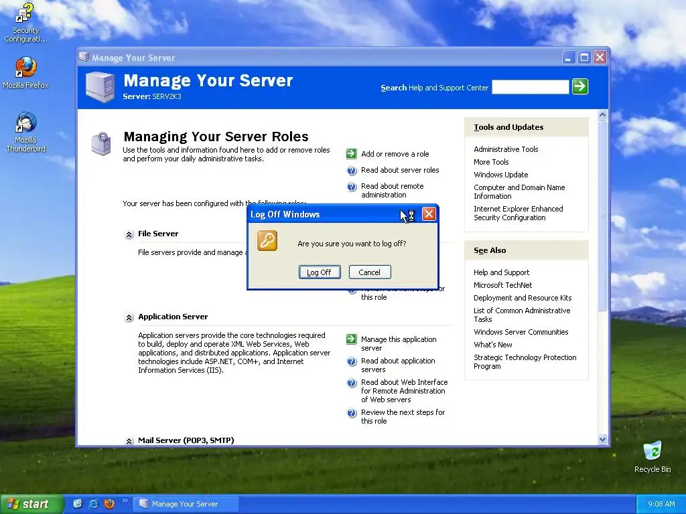
Task: Click the help icon beside Read about server roles
Action: coord(352,171)
